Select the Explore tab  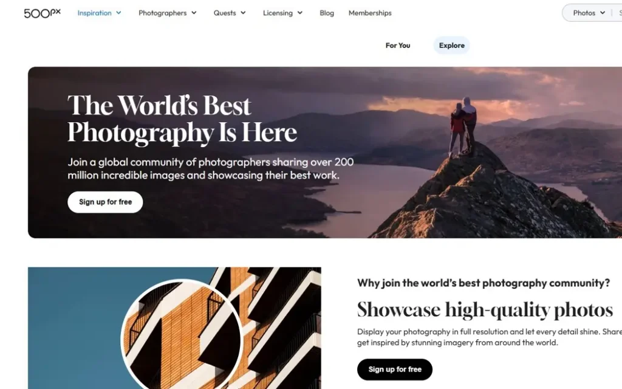tap(452, 45)
